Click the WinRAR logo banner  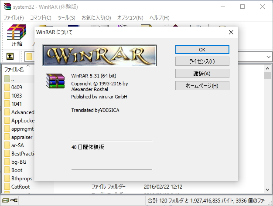99,55
